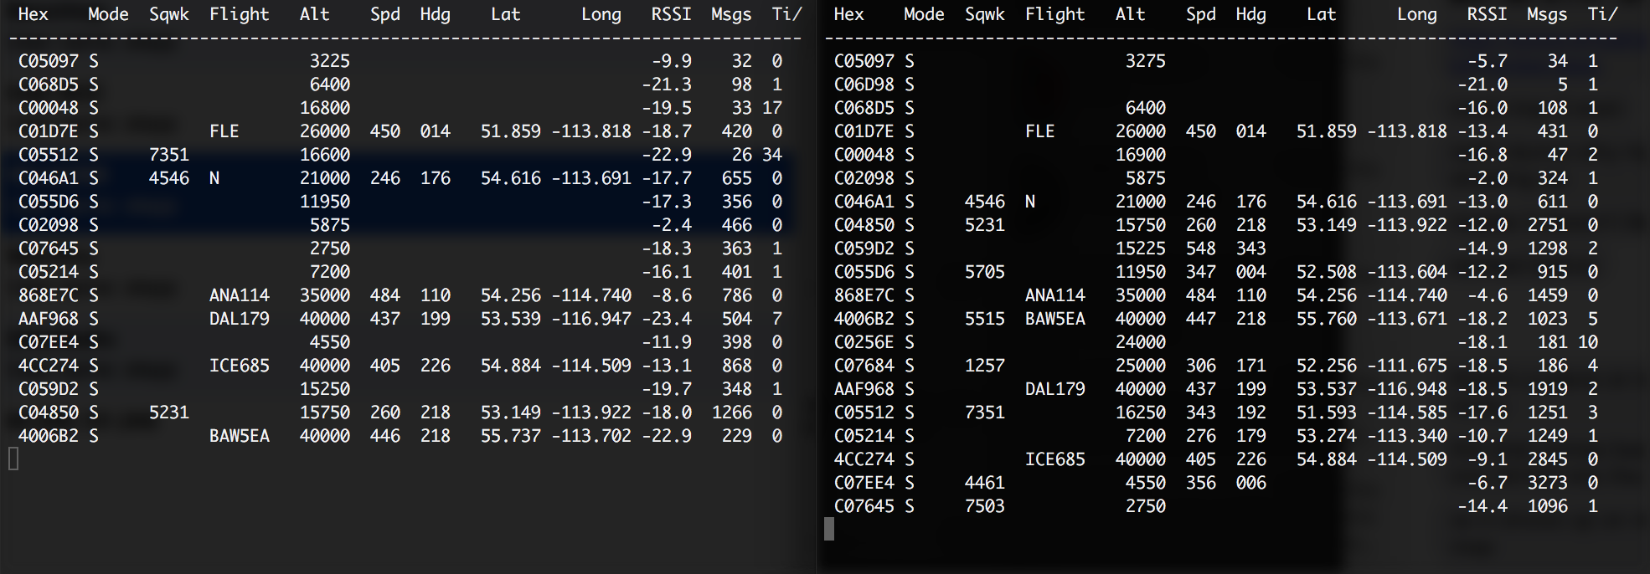Click message count 3273 in the right terminal
The width and height of the screenshot is (1650, 574).
click(x=1548, y=483)
